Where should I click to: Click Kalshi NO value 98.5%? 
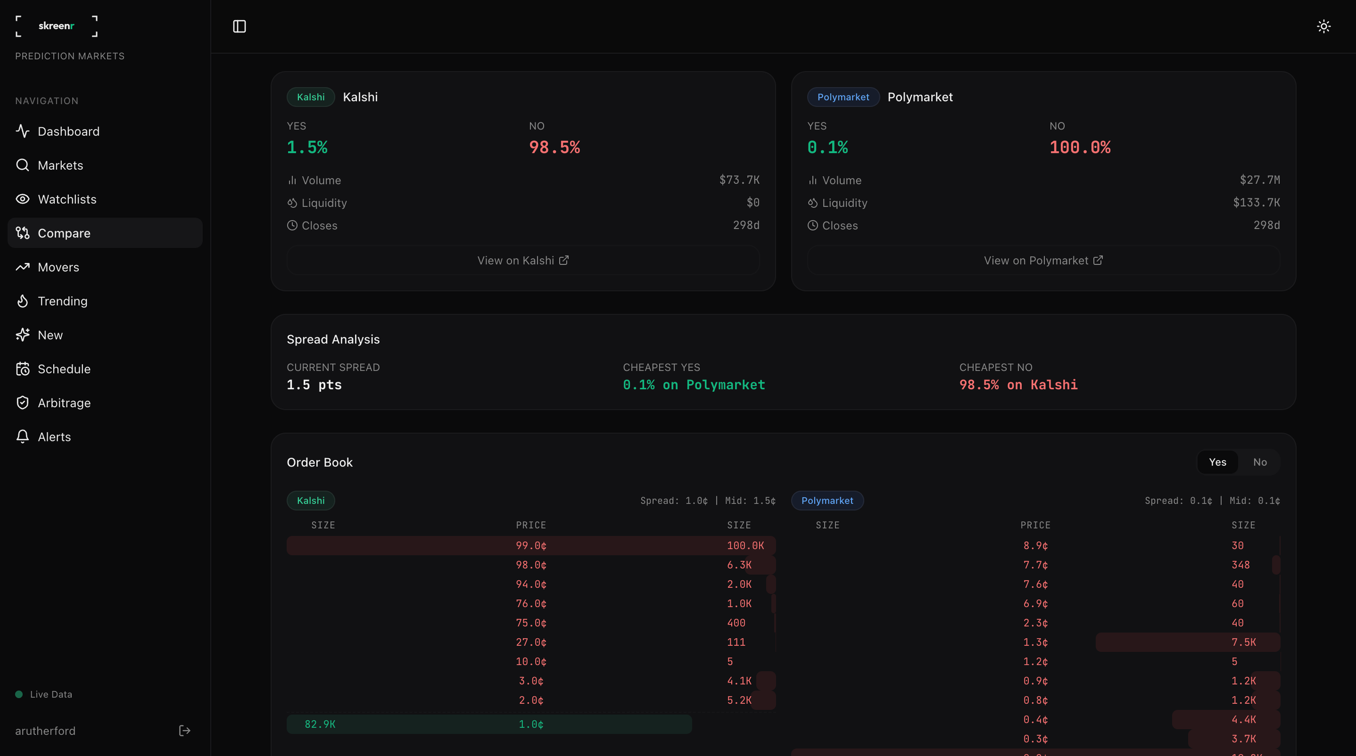click(554, 148)
